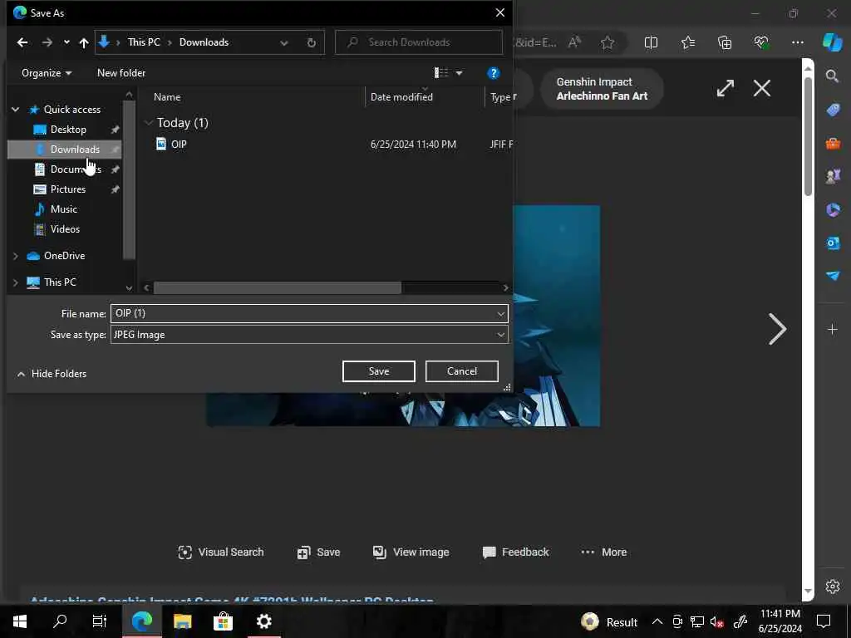Go back using the dialog back arrow

pyautogui.click(x=22, y=42)
